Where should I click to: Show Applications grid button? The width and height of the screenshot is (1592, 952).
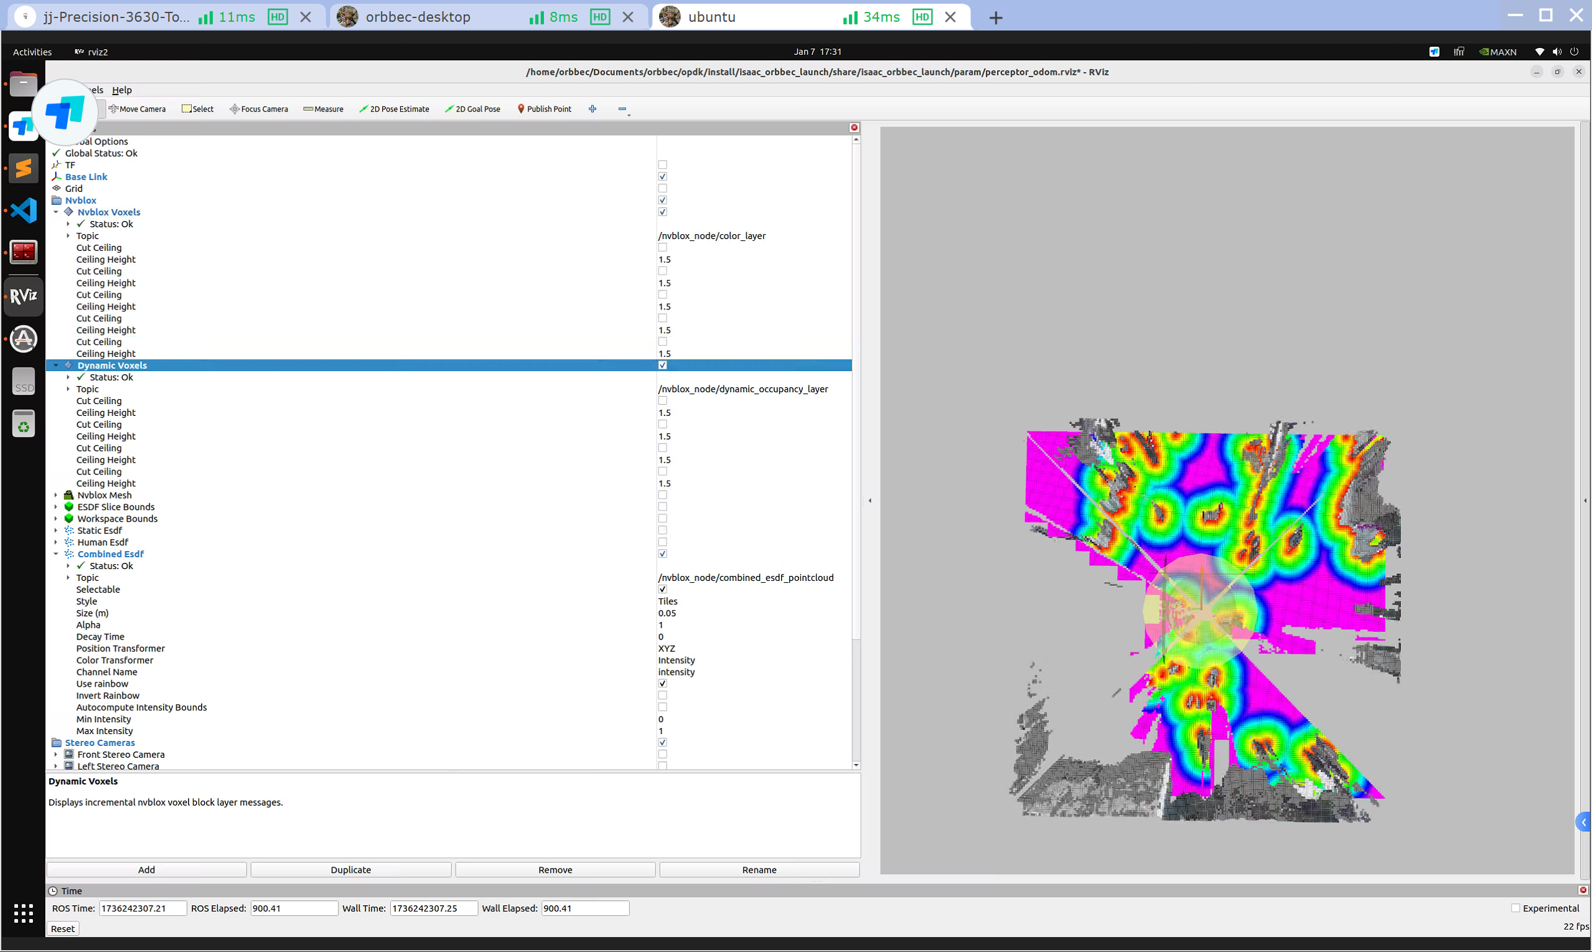[24, 913]
